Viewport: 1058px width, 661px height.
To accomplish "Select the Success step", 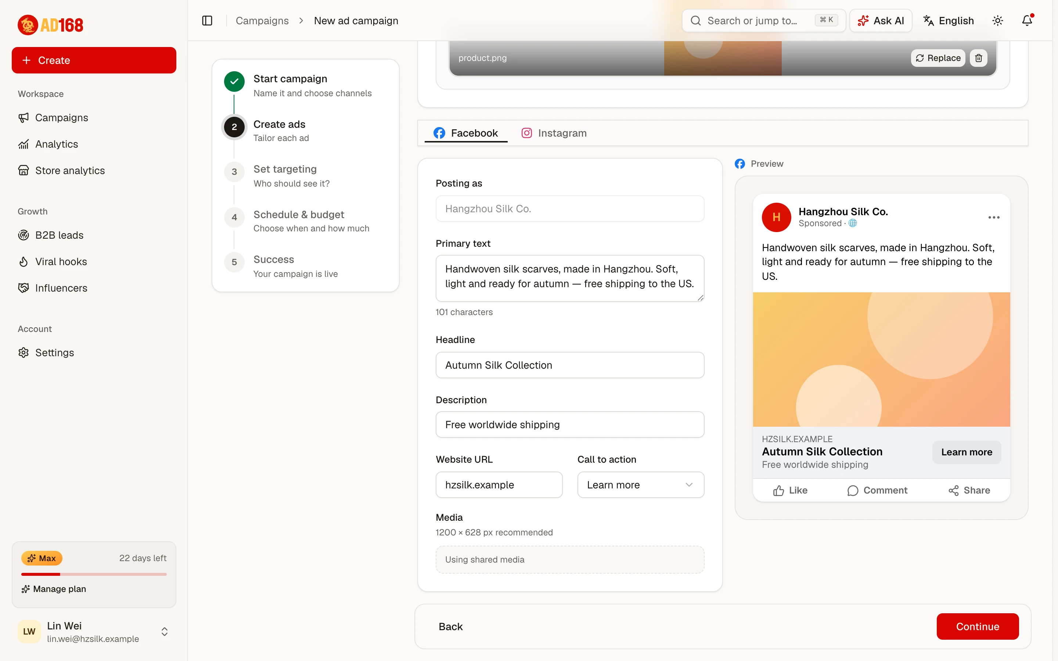I will tap(305, 266).
